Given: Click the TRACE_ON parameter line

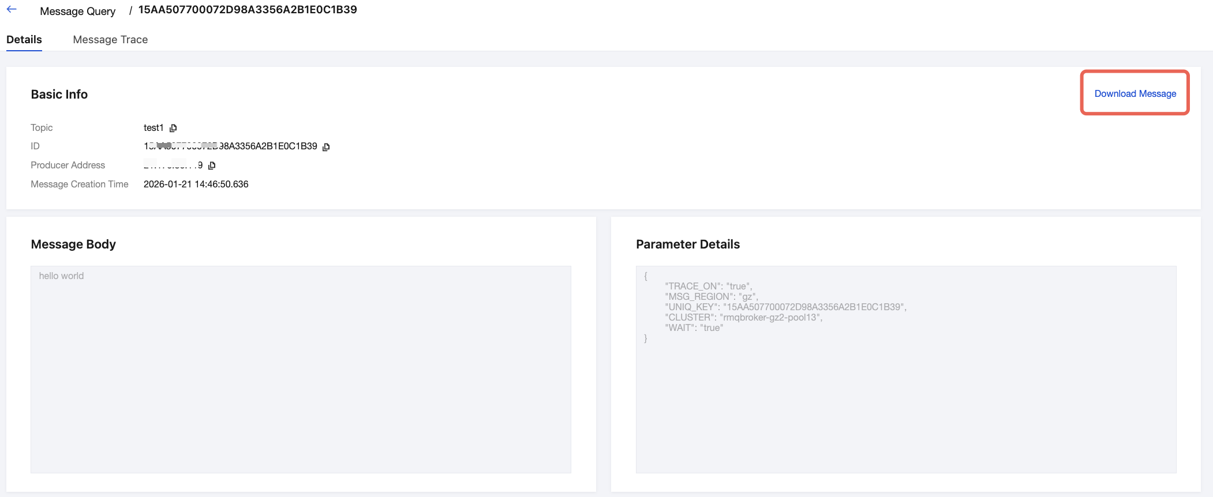Looking at the screenshot, I should 708,287.
